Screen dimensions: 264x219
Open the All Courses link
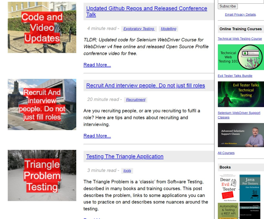point(226,153)
